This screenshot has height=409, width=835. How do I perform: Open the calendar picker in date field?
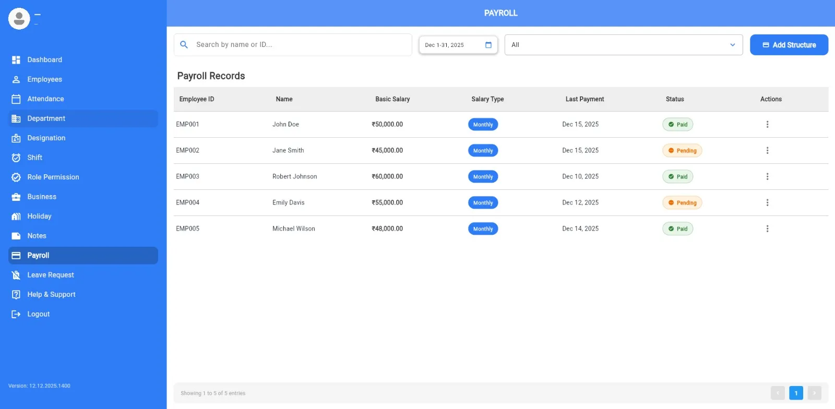[488, 45]
